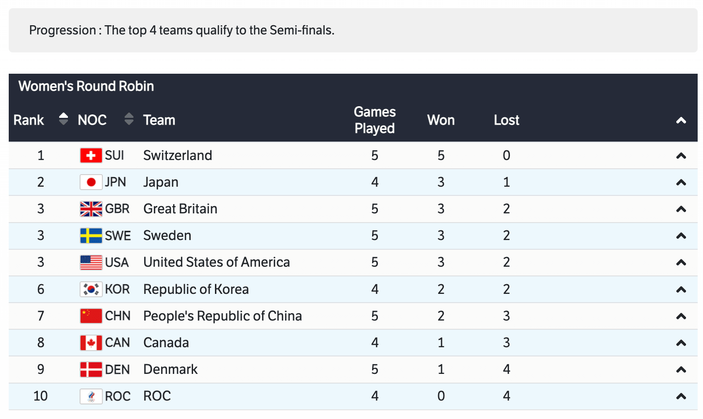Open the Sweden team name
The image size is (703, 419).
tap(167, 236)
